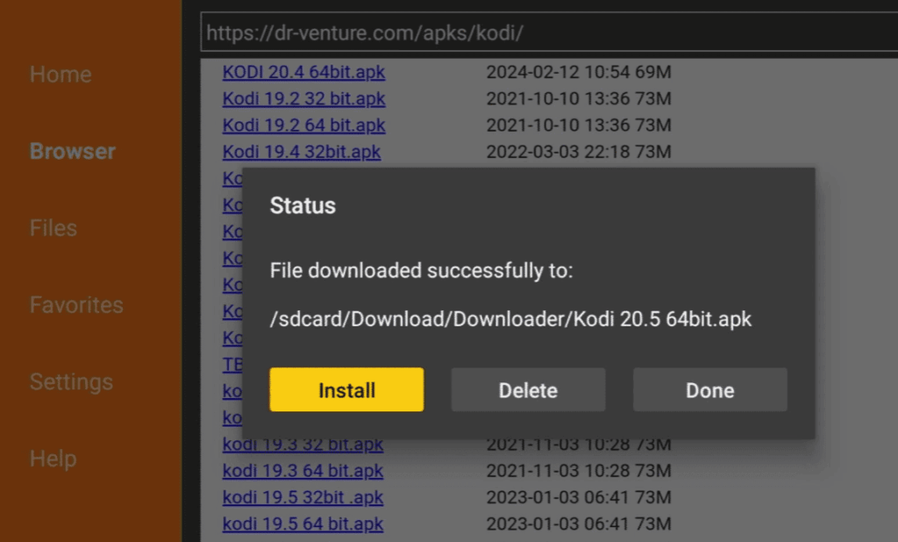Open the kodi 19.5 64 bit.apk link

point(303,524)
